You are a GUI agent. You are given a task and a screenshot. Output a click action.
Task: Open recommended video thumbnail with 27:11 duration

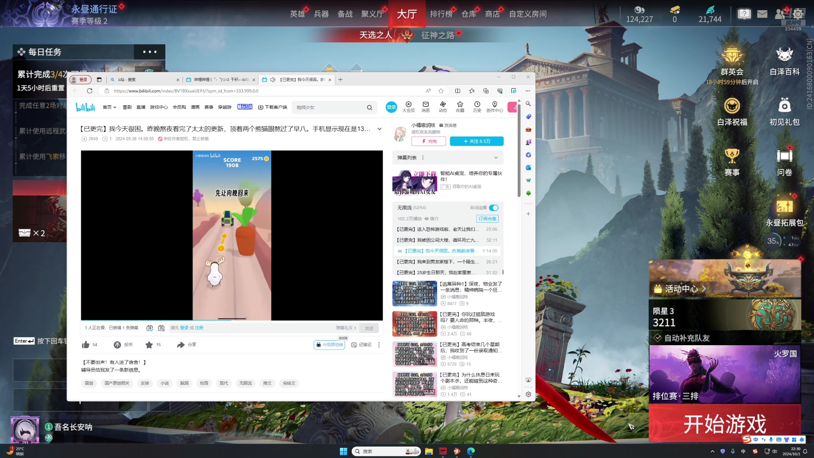click(x=414, y=293)
